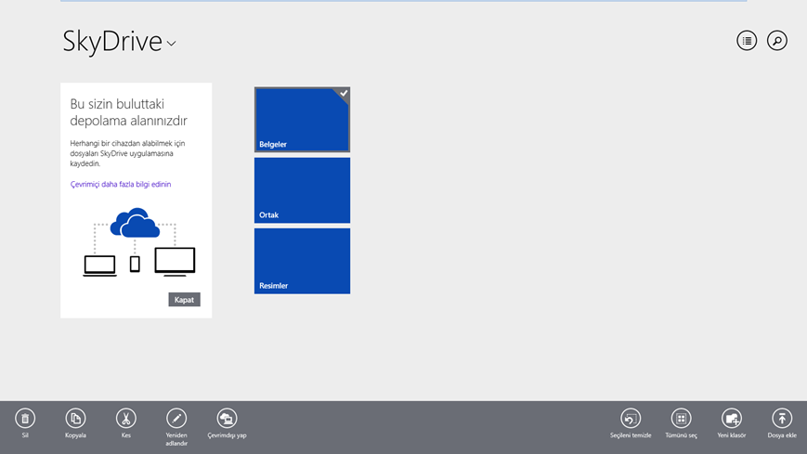Click the Sil (delete) trash icon
807x454 pixels.
pyautogui.click(x=25, y=419)
